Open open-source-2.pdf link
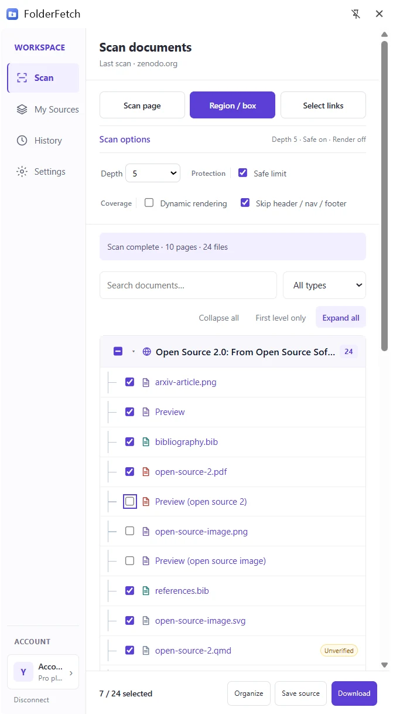The width and height of the screenshot is (393, 714). point(191,472)
